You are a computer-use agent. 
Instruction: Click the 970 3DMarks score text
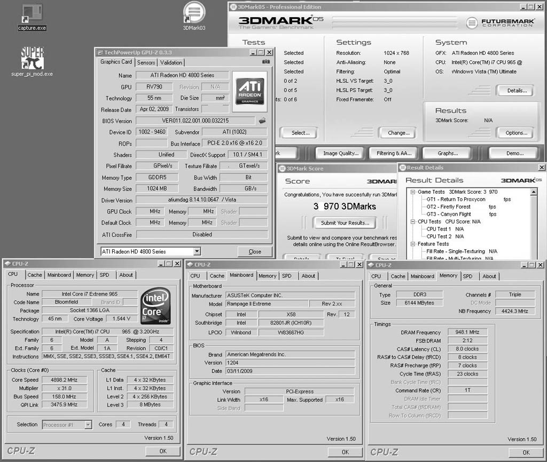tap(350, 206)
